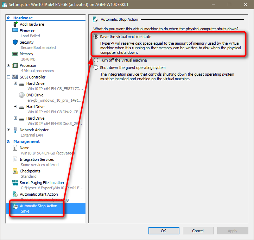Close the Settings window

click(246, 5)
